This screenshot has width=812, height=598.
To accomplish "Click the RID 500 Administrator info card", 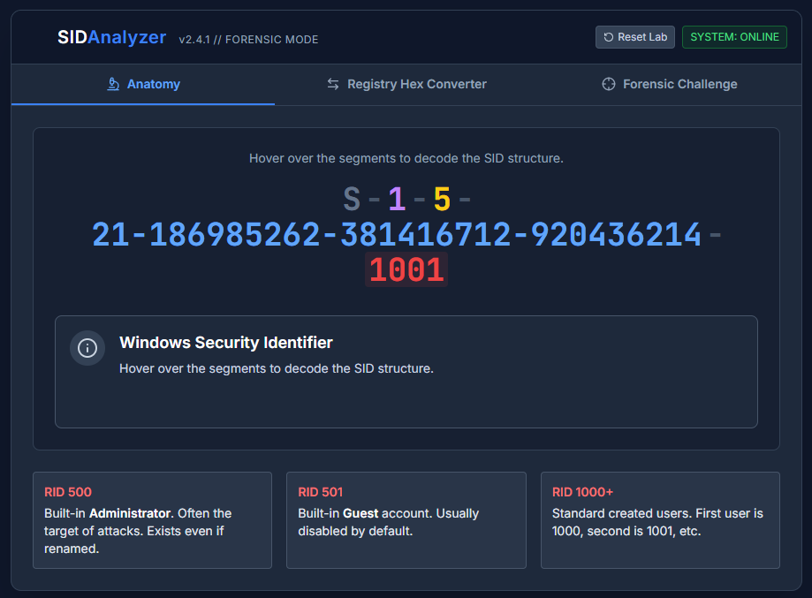I will pyautogui.click(x=152, y=519).
